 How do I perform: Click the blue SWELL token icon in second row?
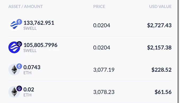click(x=14, y=47)
